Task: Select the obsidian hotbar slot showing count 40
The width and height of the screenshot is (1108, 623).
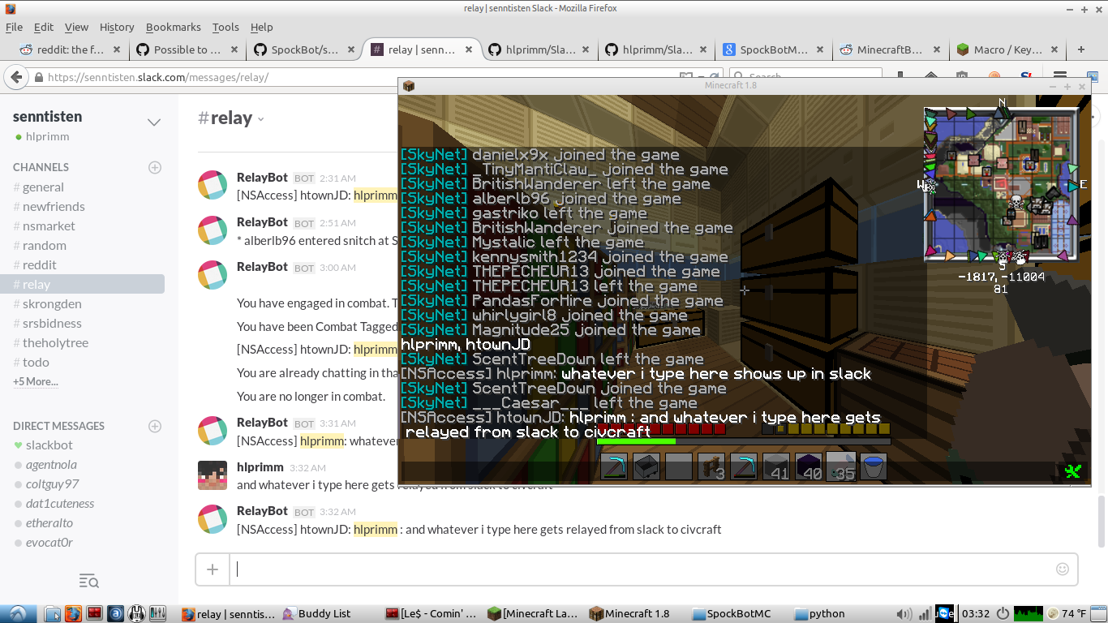Action: coord(809,467)
